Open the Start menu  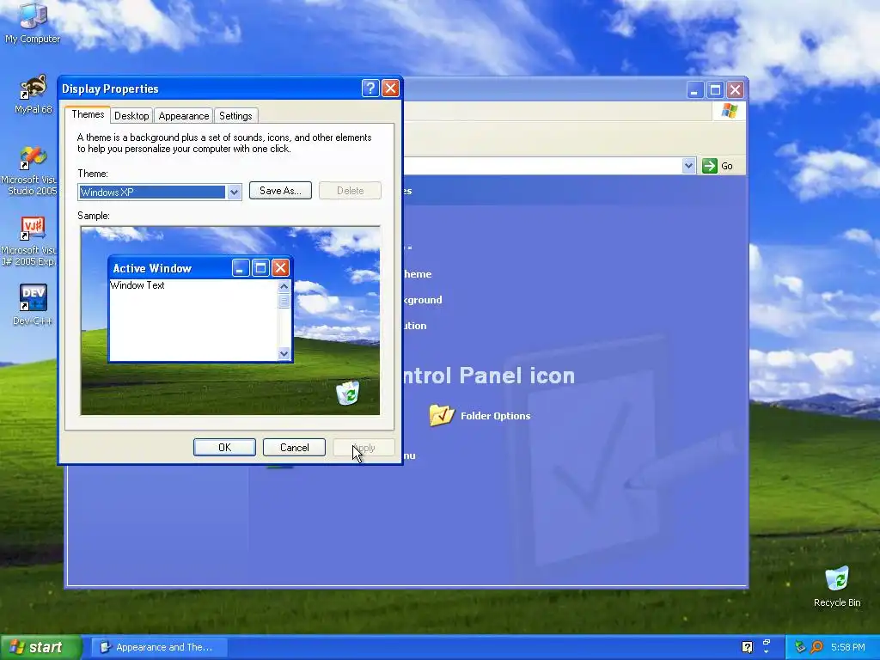click(40, 647)
